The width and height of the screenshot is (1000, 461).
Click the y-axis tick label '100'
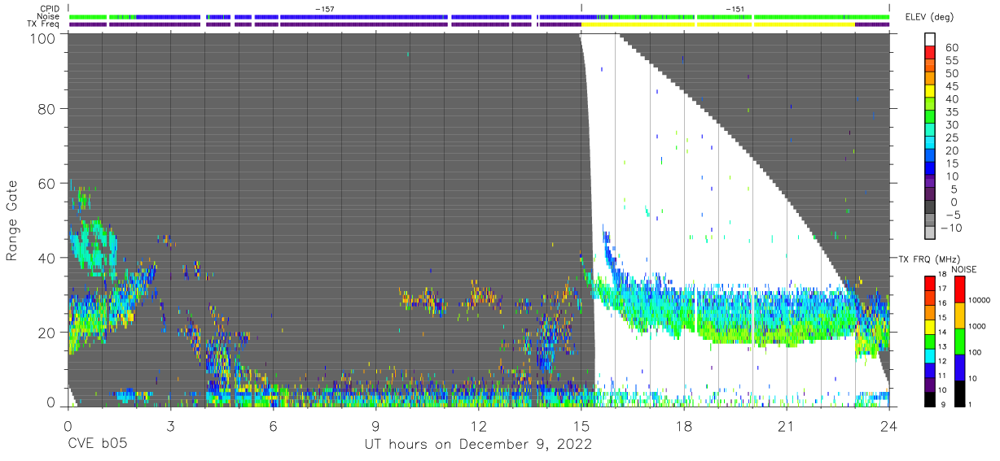click(44, 37)
